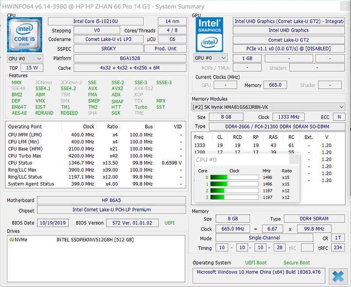Click the Stepping V0 value
The image size is (351, 287).
97,30
